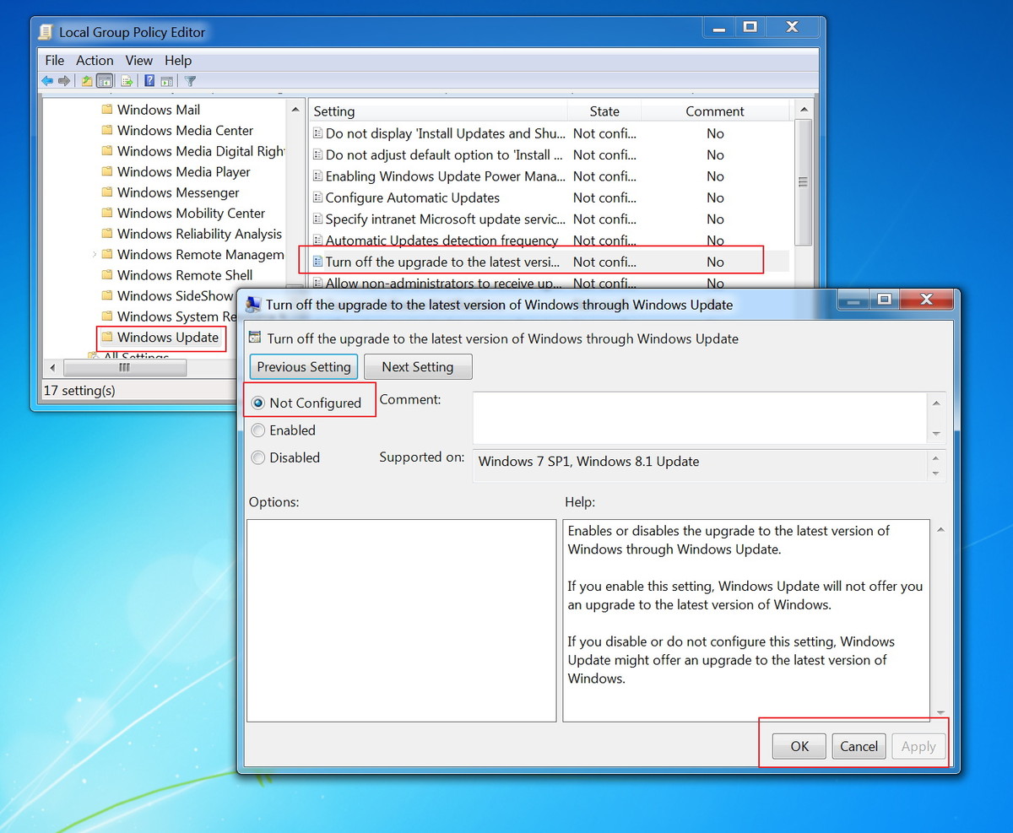Image resolution: width=1013 pixels, height=833 pixels.
Task: Open the Action menu
Action: click(95, 60)
